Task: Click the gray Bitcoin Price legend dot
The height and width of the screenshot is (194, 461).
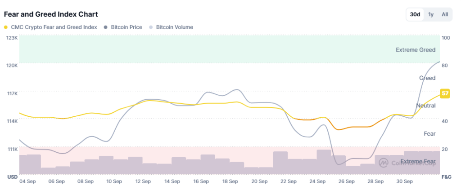Action: (x=105, y=27)
